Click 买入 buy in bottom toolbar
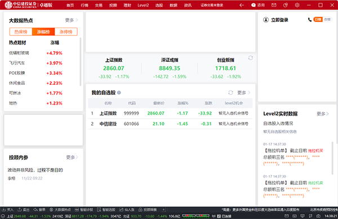 coord(8,209)
